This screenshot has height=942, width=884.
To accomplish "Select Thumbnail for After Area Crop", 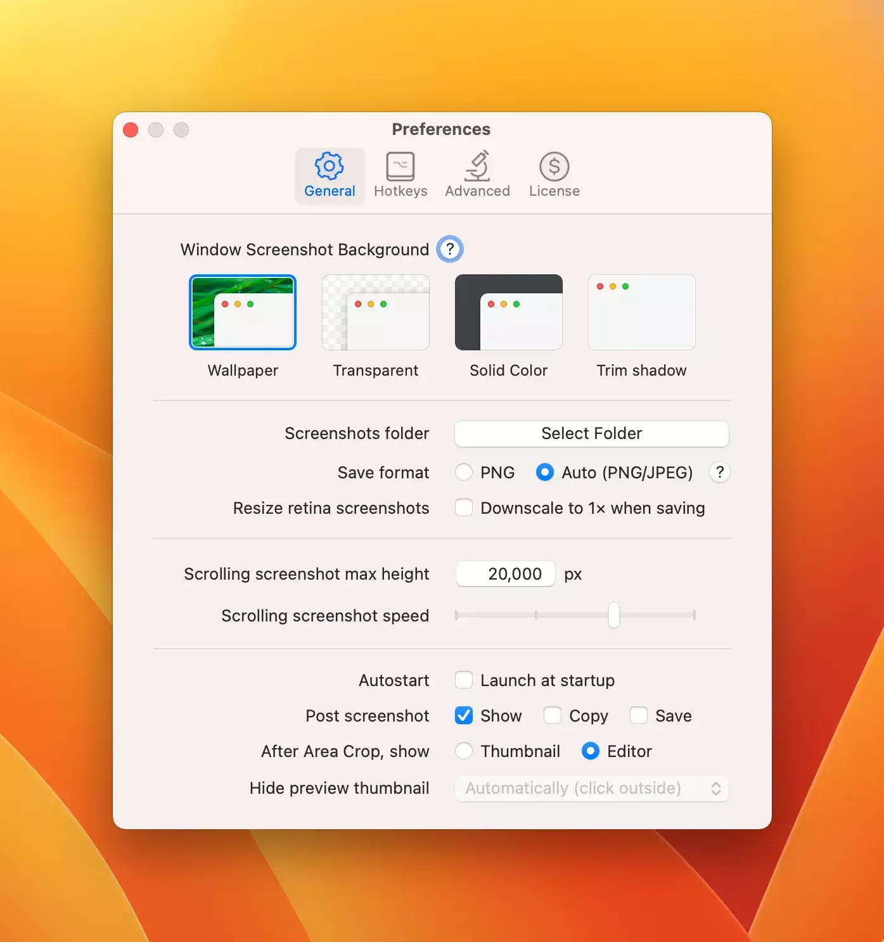I will click(464, 751).
